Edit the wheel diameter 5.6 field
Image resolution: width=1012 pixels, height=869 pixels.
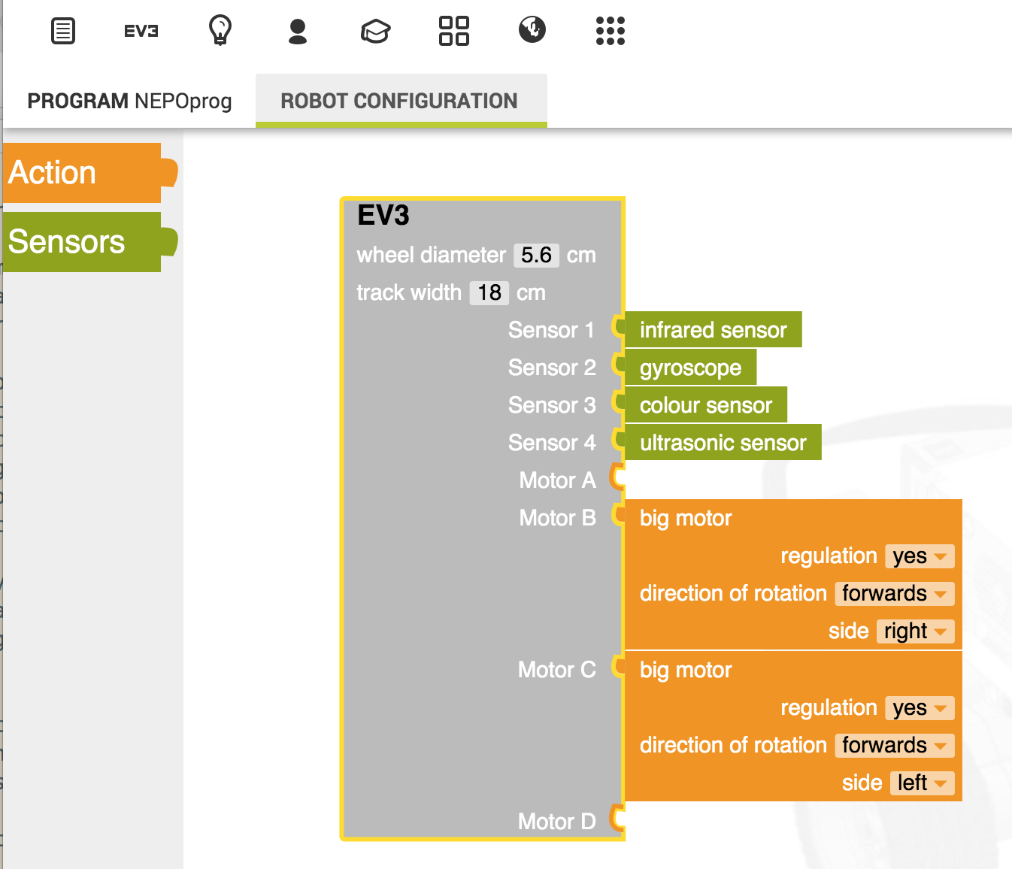(537, 255)
